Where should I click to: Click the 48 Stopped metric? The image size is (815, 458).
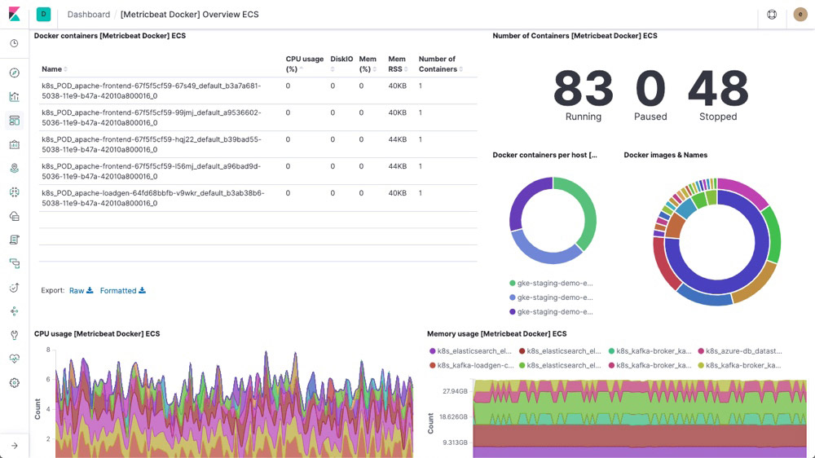click(718, 95)
